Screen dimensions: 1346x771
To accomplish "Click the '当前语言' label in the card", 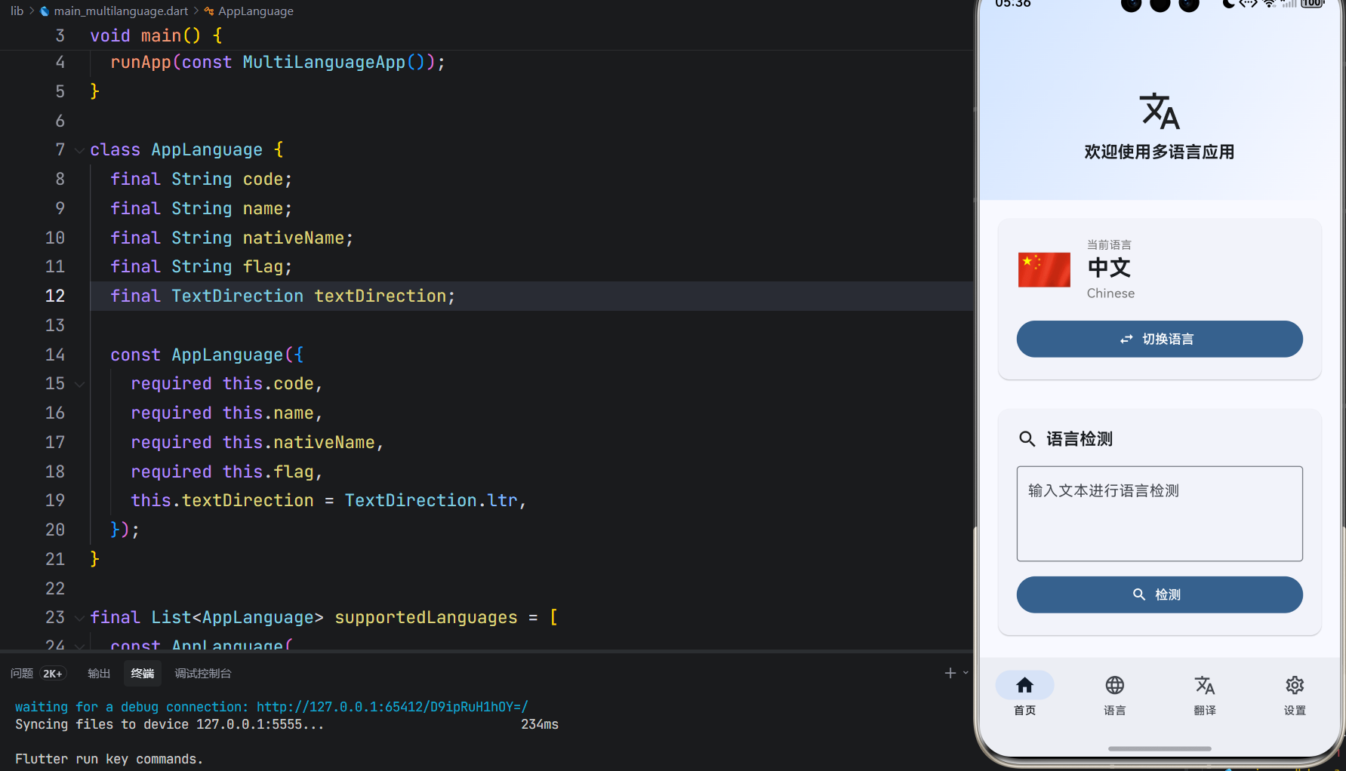I will click(1109, 244).
